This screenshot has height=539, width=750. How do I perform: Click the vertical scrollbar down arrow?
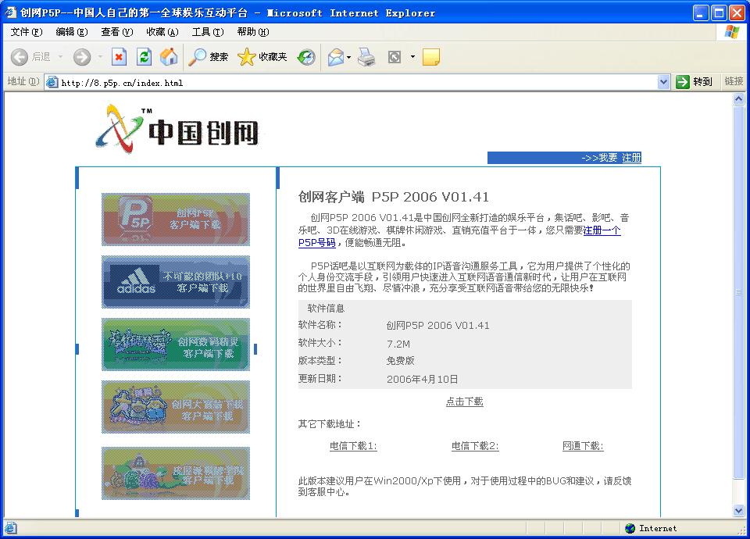738,510
